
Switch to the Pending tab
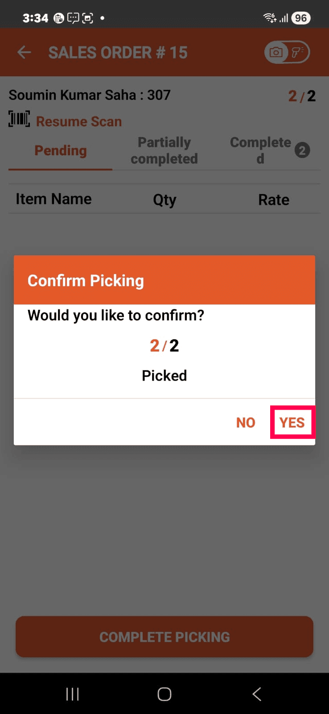[x=61, y=151]
